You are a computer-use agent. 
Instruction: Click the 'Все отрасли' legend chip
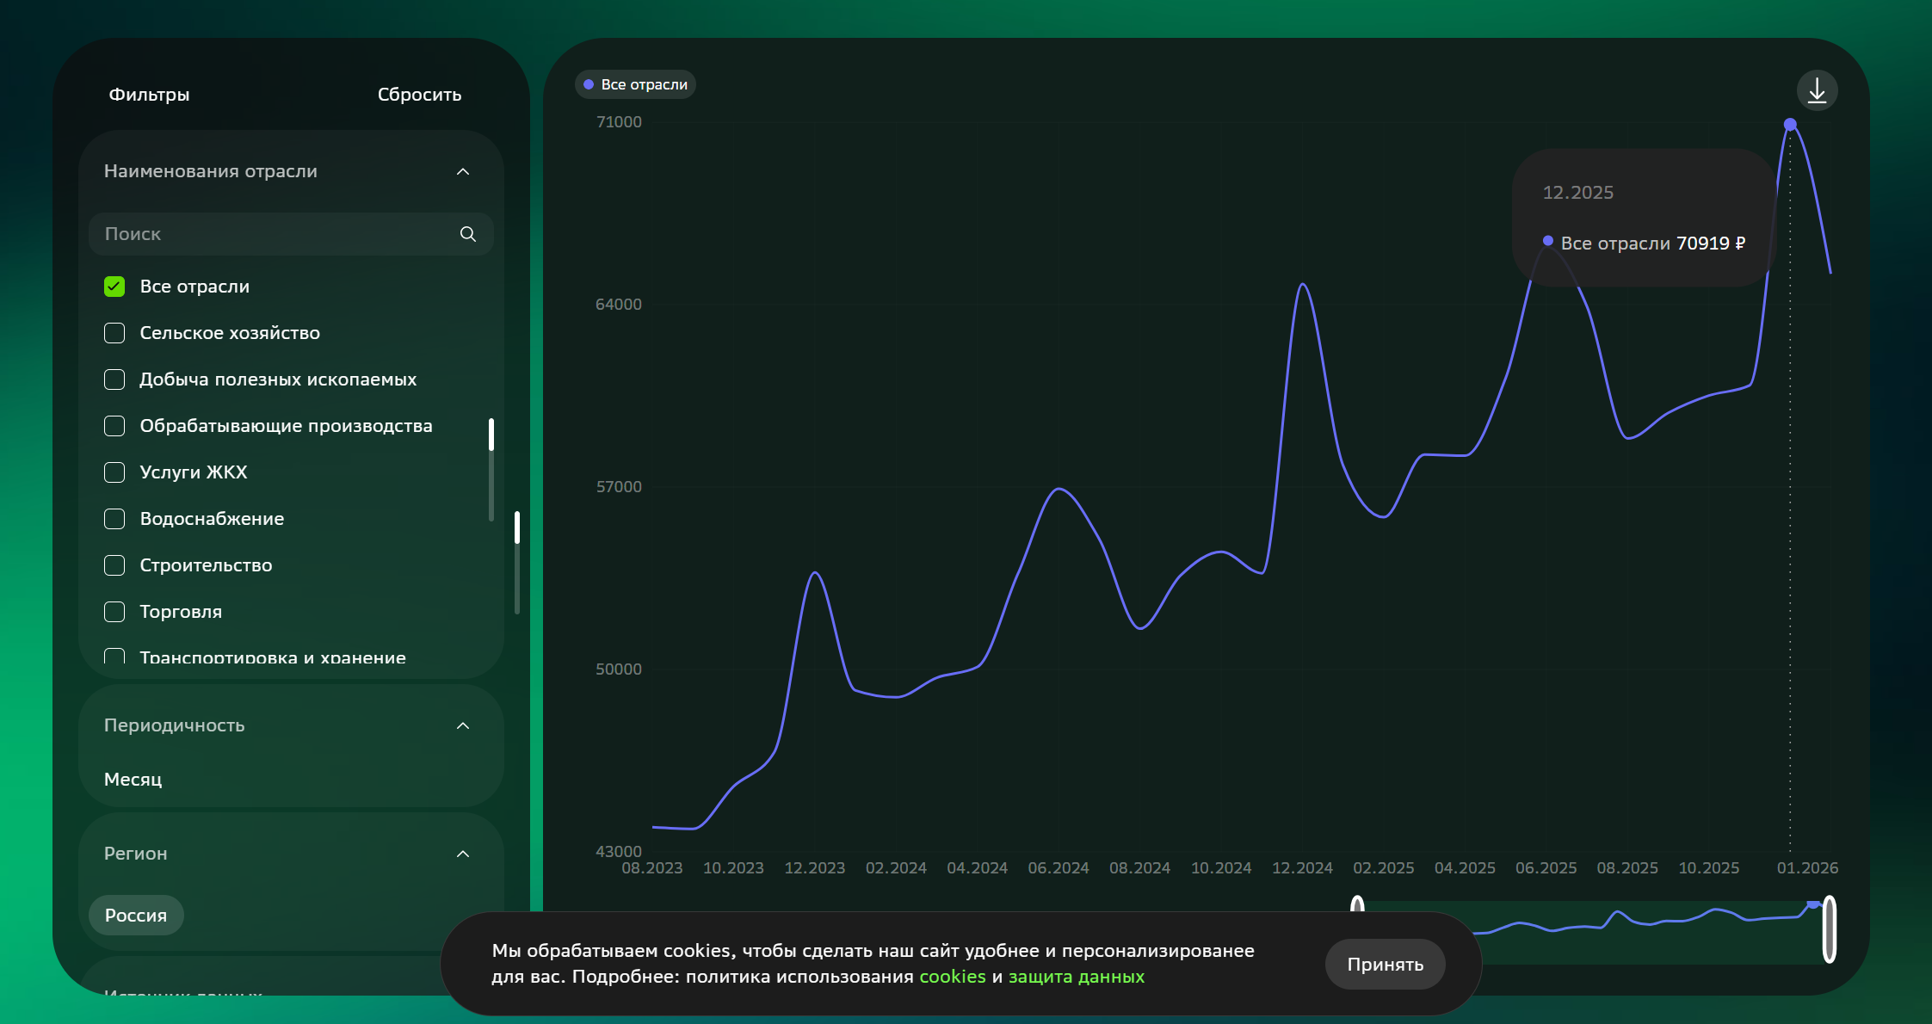[635, 84]
